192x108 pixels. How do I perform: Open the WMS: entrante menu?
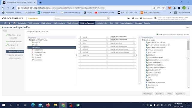[x=34, y=23]
